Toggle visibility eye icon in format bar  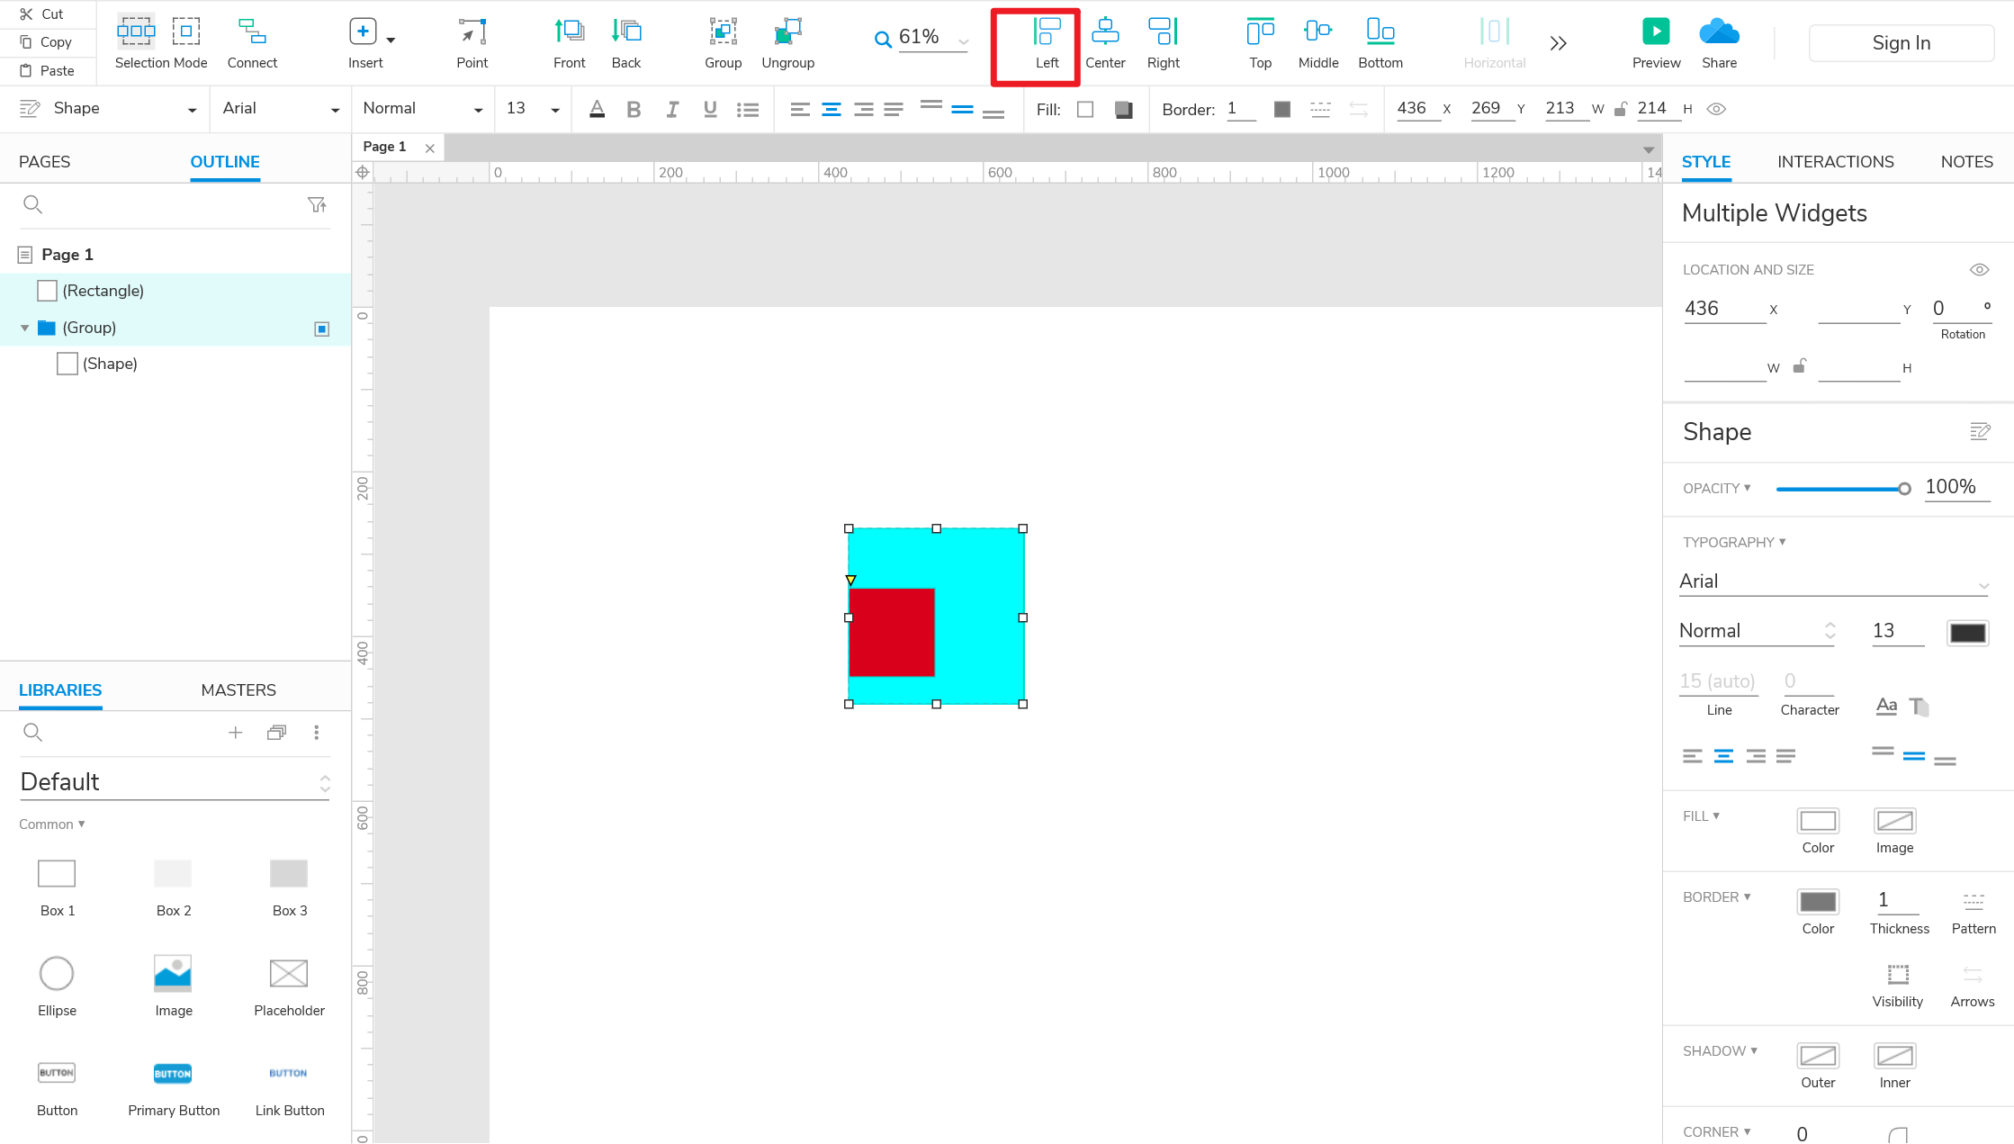(1717, 109)
